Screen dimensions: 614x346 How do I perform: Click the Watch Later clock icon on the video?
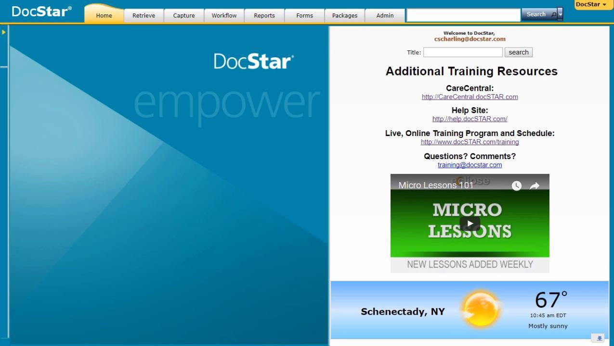coord(516,186)
